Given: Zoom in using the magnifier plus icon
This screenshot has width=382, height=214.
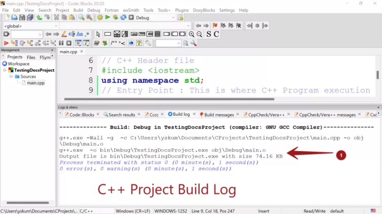Looking at the screenshot, I should point(191,34).
